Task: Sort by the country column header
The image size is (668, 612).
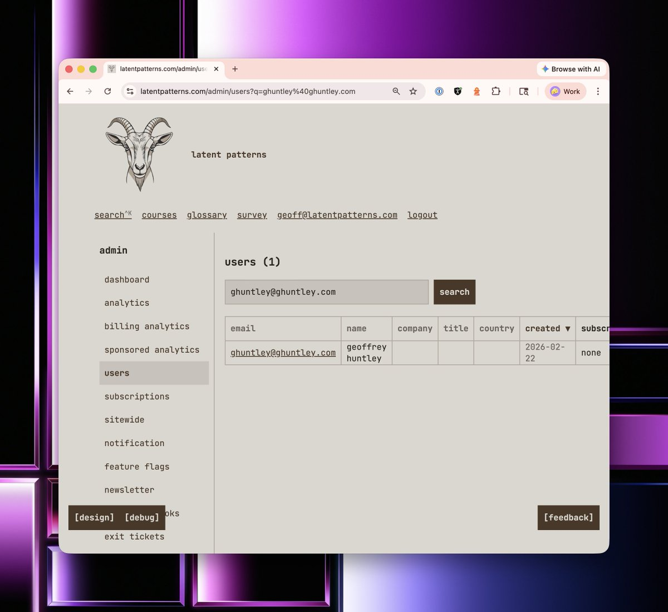Action: (x=497, y=329)
